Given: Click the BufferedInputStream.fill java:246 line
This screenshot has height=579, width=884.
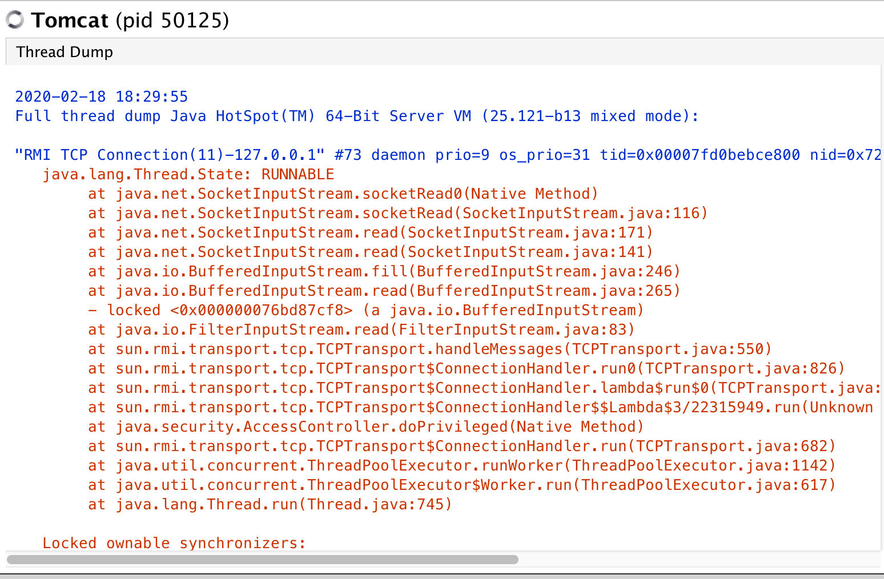Looking at the screenshot, I should tap(384, 271).
